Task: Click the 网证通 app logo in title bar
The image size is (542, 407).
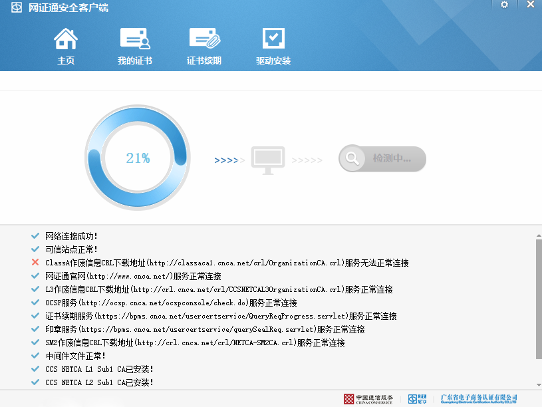Action: pyautogui.click(x=17, y=8)
